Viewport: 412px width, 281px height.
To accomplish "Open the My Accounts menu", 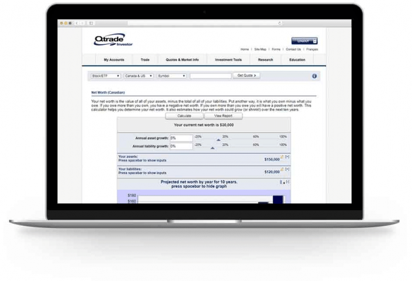I will (114, 59).
